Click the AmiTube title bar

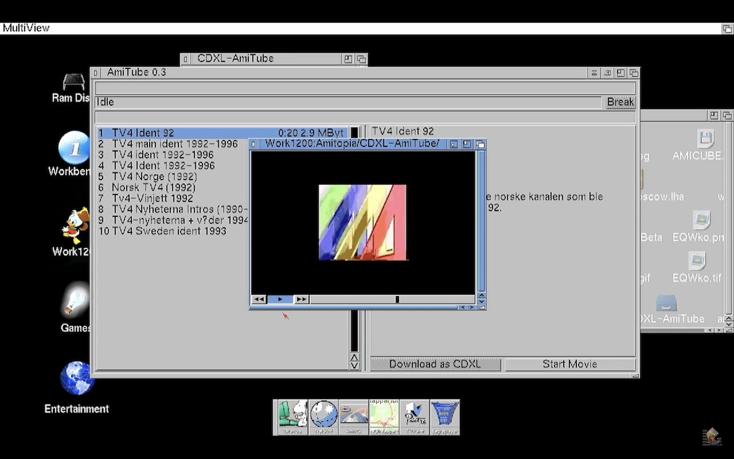tap(344, 73)
